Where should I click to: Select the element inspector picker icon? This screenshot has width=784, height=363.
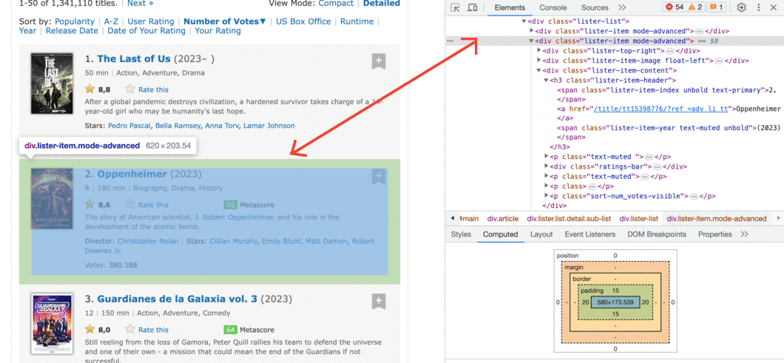tap(455, 7)
